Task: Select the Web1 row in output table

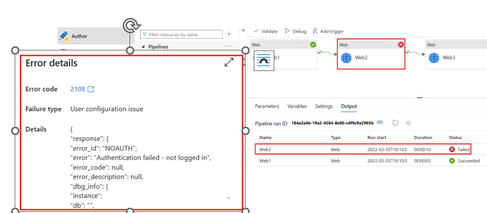Action: click(371, 161)
